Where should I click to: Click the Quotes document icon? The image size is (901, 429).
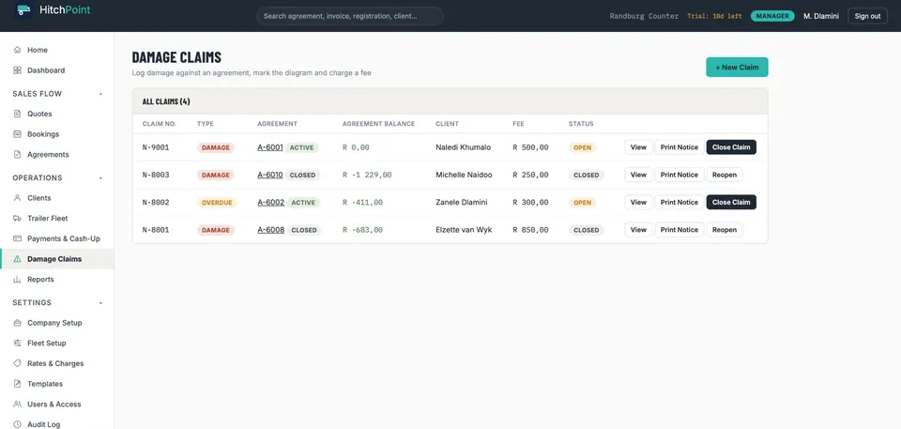pos(17,114)
